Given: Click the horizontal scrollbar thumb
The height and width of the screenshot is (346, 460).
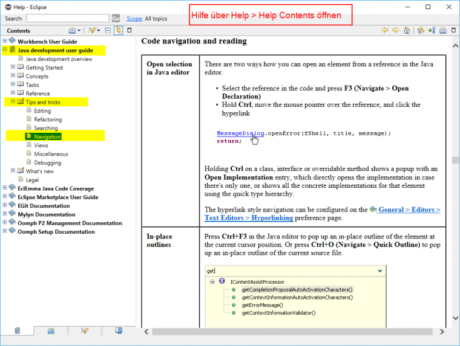Looking at the screenshot, I should (x=292, y=332).
